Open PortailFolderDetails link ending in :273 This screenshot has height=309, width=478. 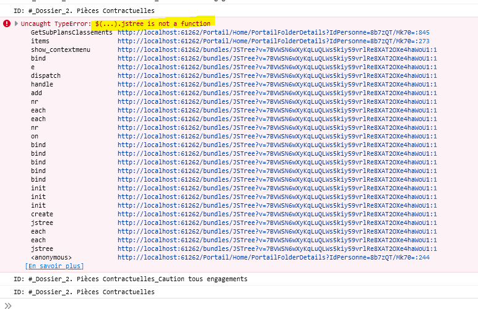(274, 41)
